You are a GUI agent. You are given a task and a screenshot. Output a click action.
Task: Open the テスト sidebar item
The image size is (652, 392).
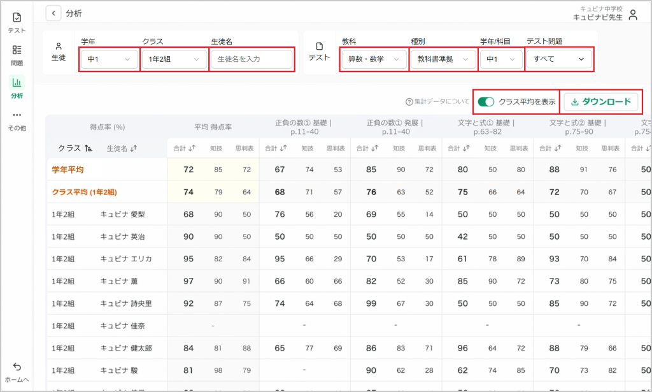tap(17, 22)
